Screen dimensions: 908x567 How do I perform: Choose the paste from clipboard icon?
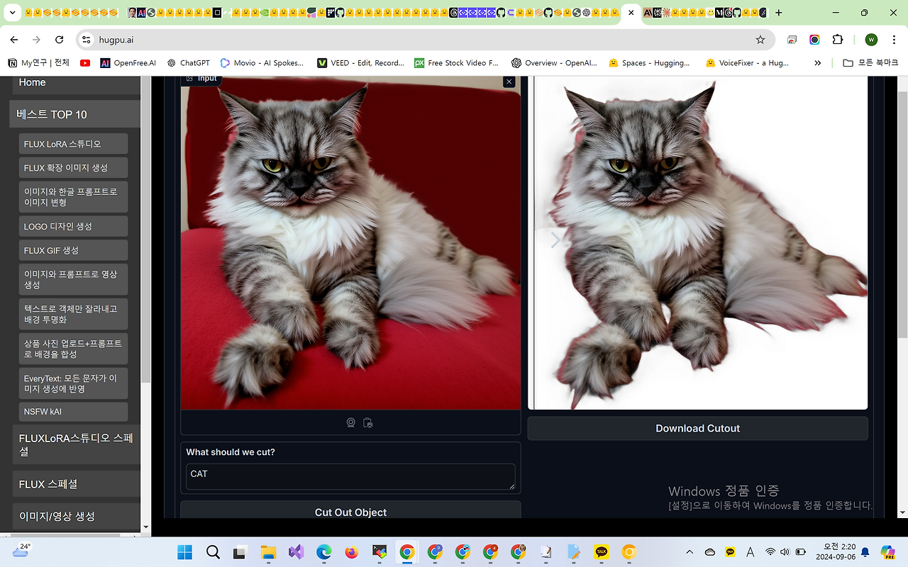367,422
